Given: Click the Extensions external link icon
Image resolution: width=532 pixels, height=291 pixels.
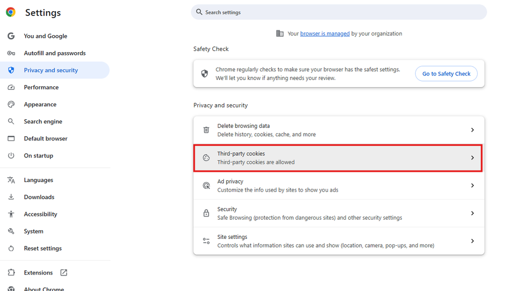Looking at the screenshot, I should point(64,272).
